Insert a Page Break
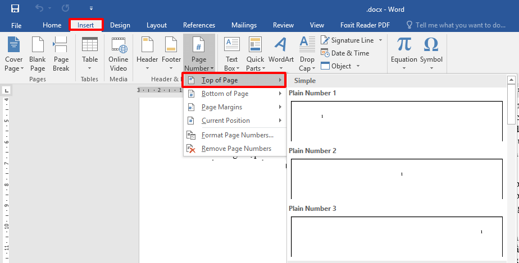 [x=61, y=54]
